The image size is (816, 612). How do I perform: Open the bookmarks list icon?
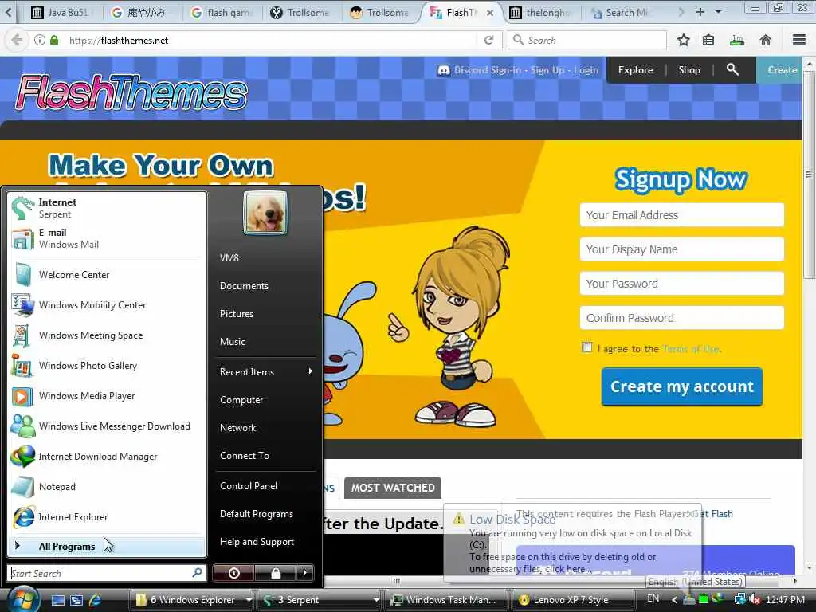[708, 40]
